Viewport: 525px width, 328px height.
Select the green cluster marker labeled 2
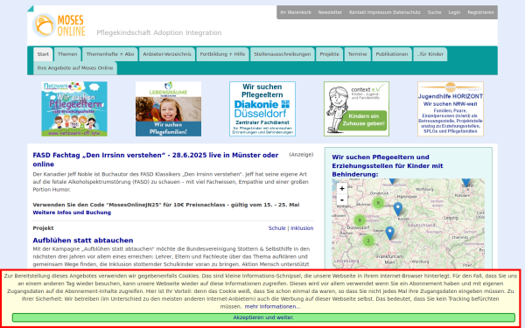(x=368, y=241)
